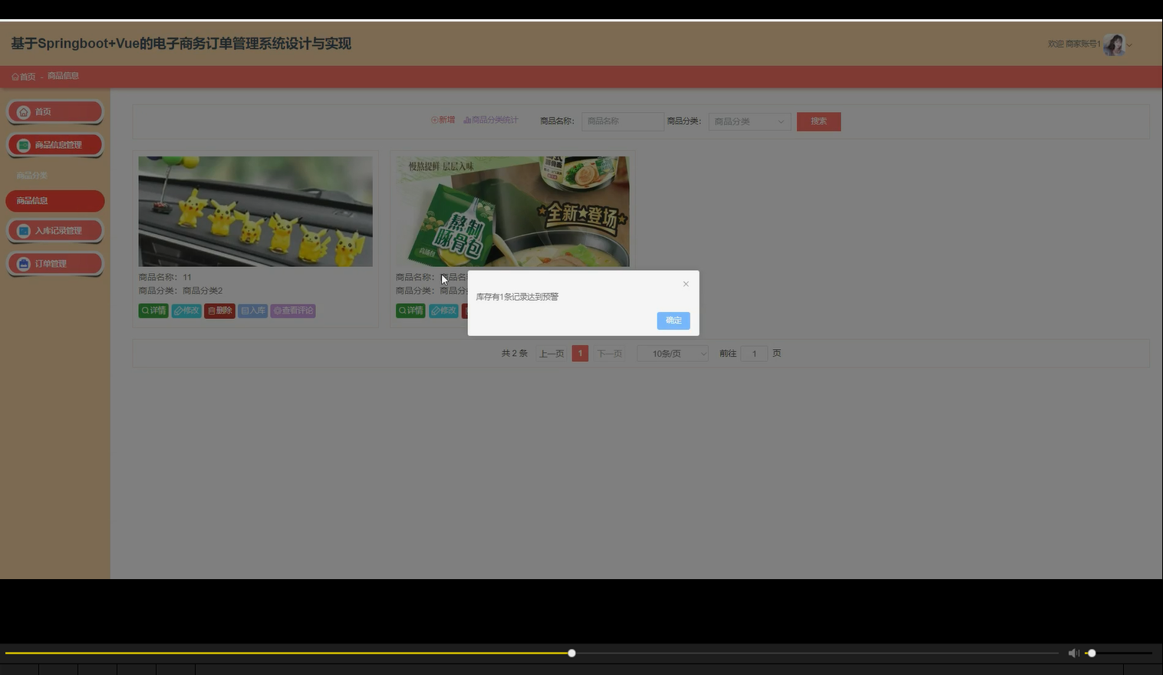Confirm the stock warning with 确定
Viewport: 1163px width, 675px height.
pyautogui.click(x=674, y=321)
